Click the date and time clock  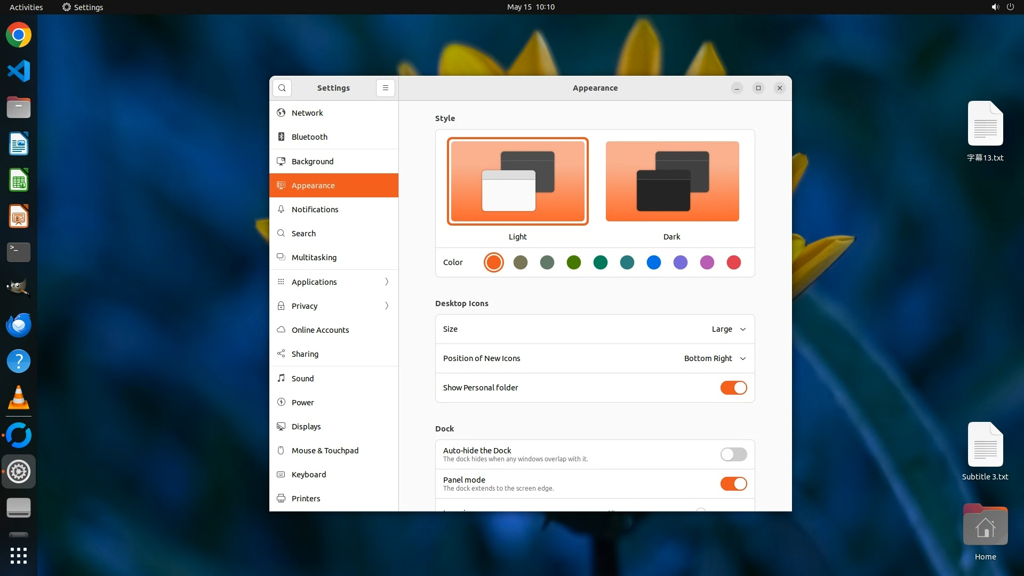[531, 7]
